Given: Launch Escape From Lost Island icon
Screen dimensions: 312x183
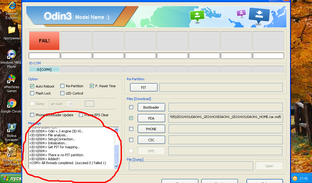Looking at the screenshot, I should tap(12, 152).
